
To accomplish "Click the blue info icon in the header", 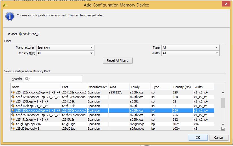I will (10, 16).
